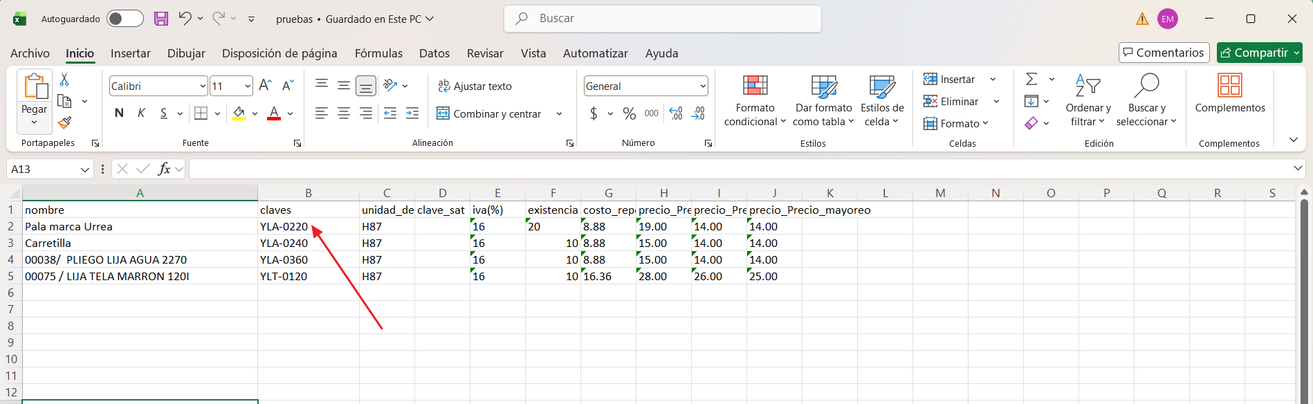Apply accounting currency format

(594, 113)
